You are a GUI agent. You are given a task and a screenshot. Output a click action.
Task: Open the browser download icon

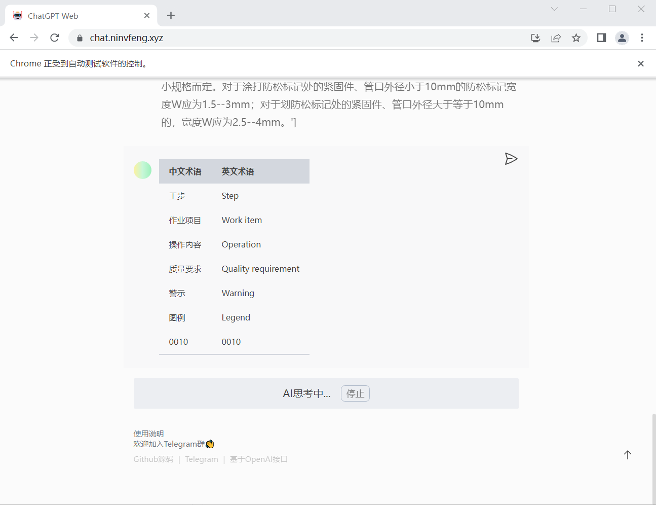pyautogui.click(x=535, y=38)
